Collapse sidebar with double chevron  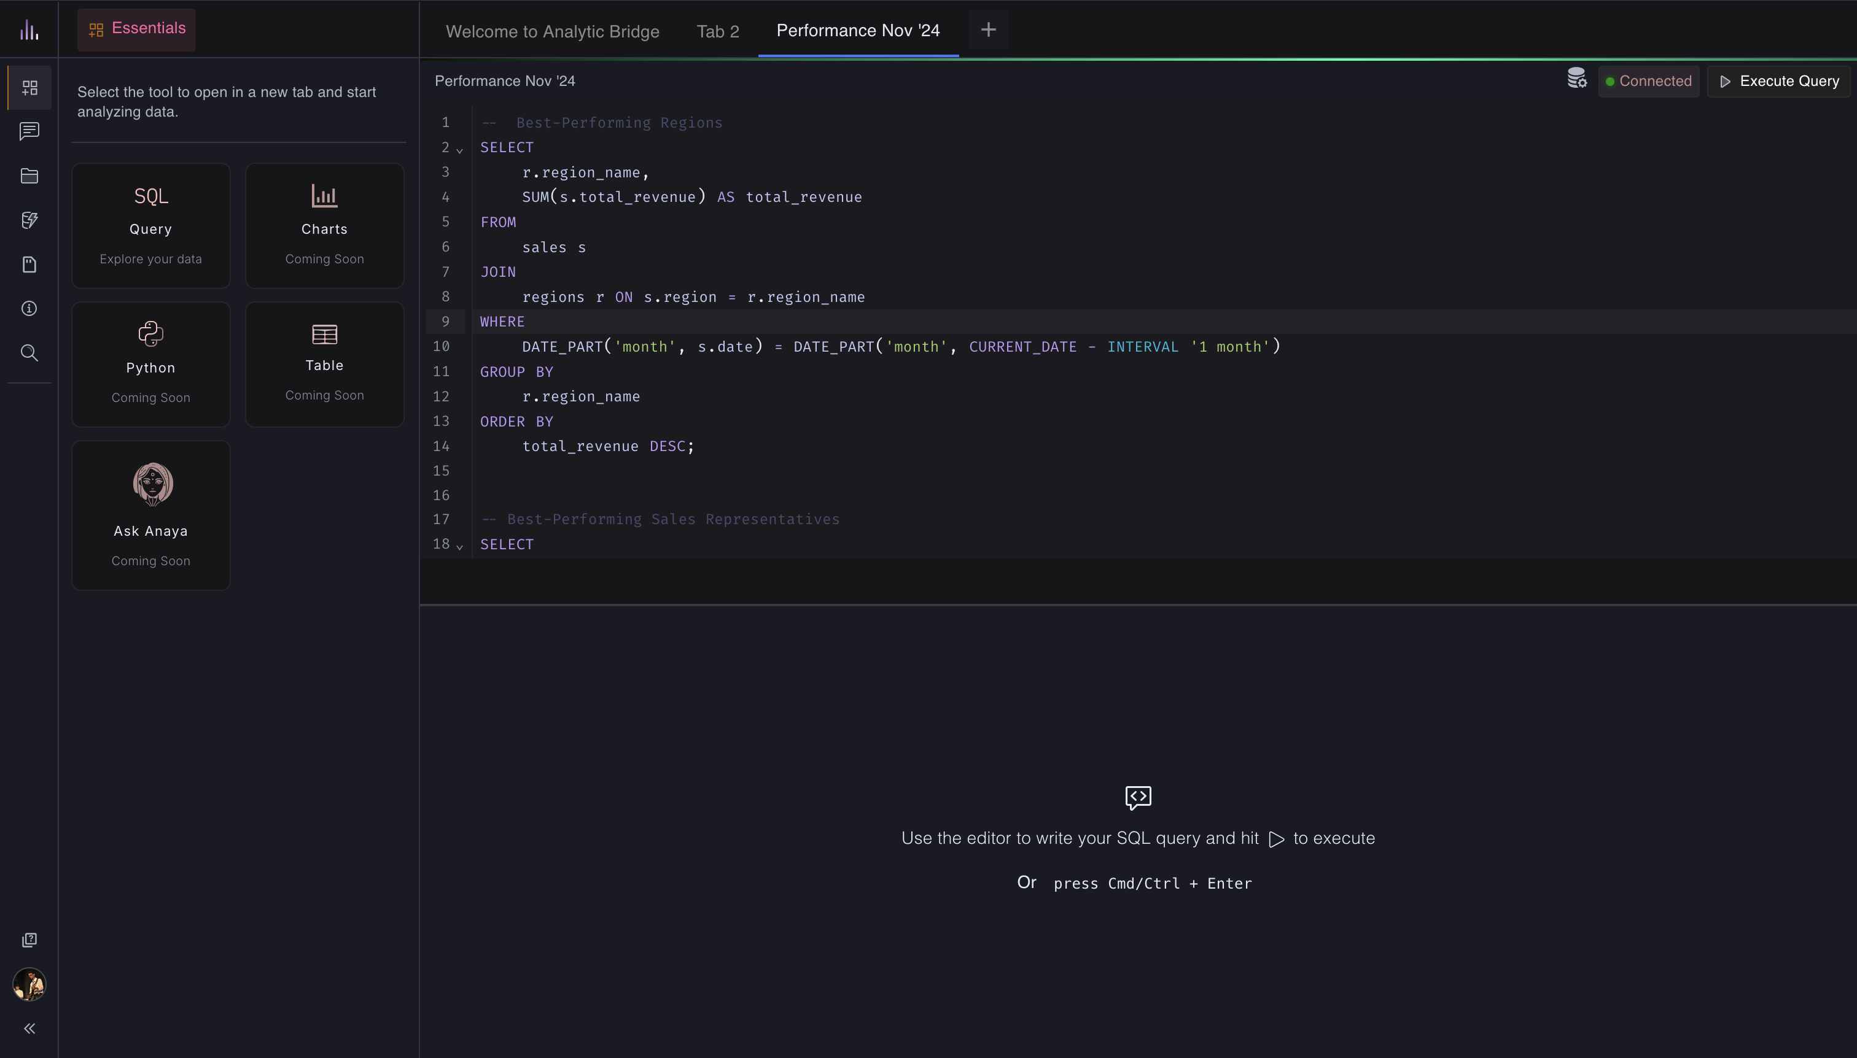(29, 1028)
